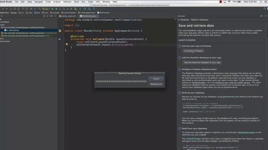The image size is (268, 150).
Task: Open the Authentication link in rules text
Action: [198, 82]
